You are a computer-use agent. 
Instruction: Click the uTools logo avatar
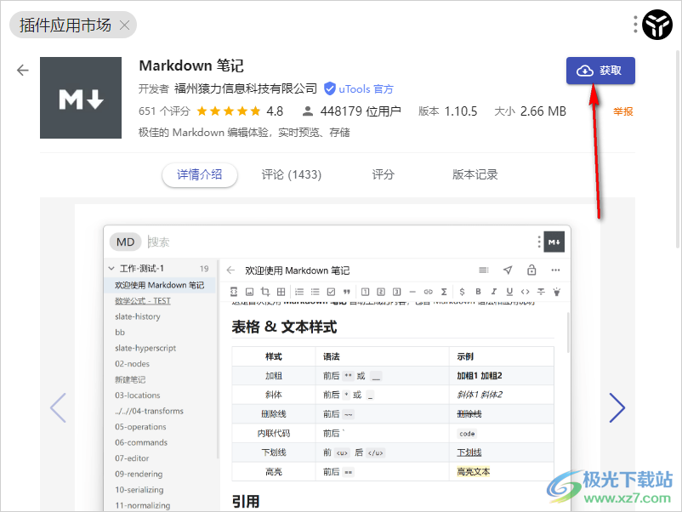click(x=657, y=25)
